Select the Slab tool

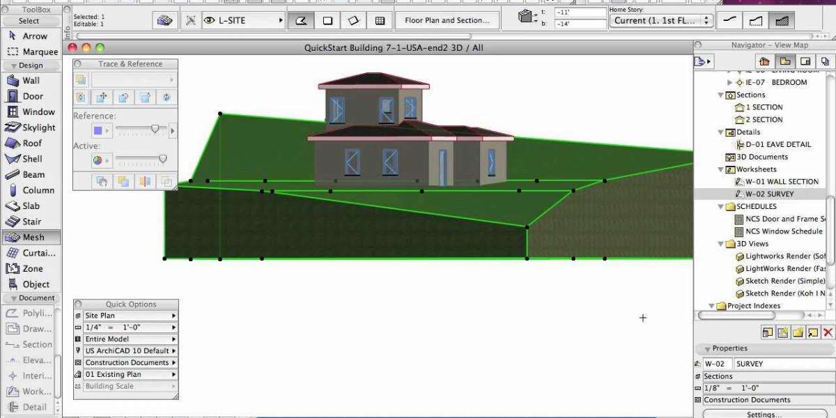point(31,206)
